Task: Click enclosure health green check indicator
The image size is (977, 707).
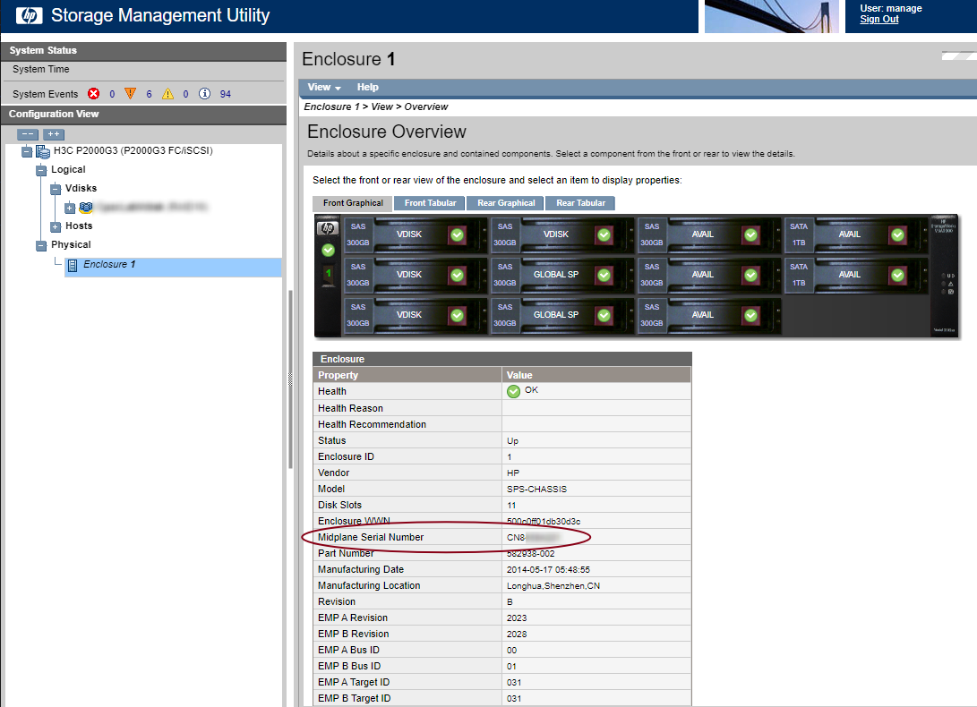Action: (x=328, y=250)
